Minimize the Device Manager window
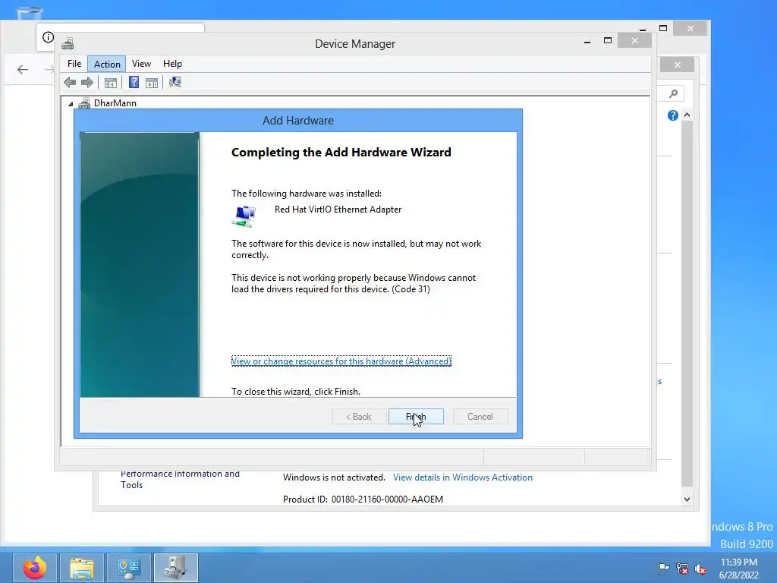 coord(587,41)
